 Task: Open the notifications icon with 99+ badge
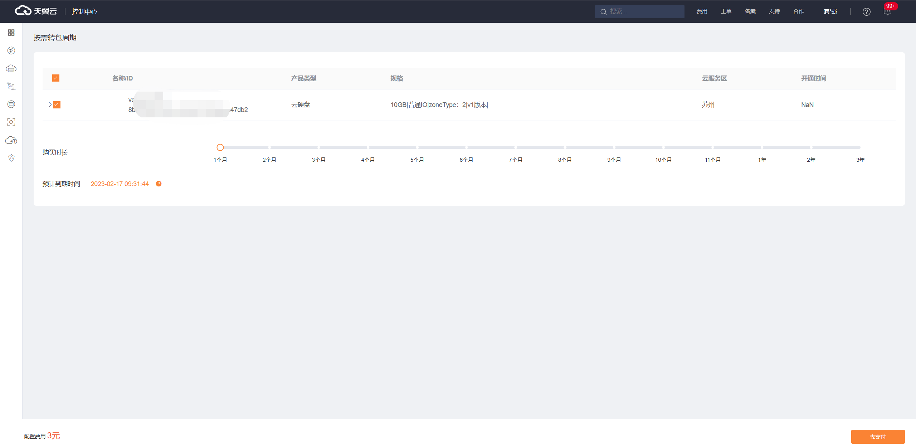(x=887, y=12)
